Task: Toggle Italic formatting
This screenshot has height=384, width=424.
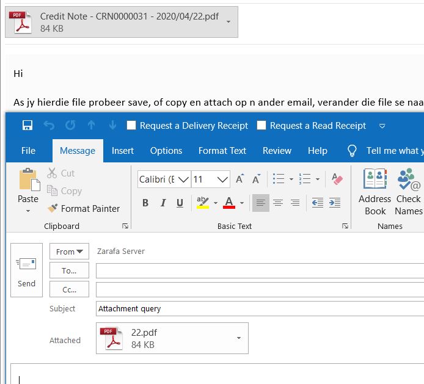Action: click(x=163, y=203)
